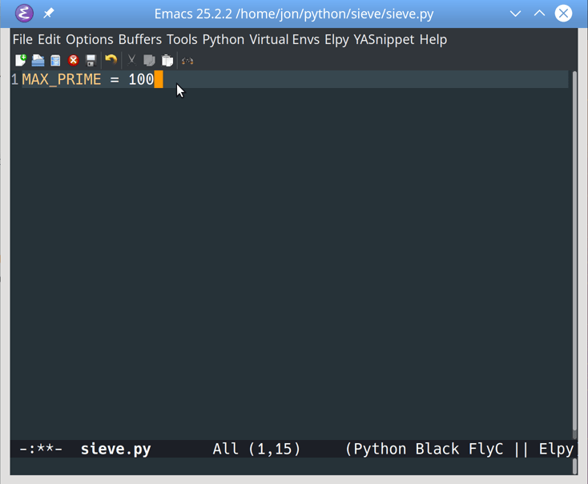
Task: Open the File menu
Action: click(x=22, y=39)
